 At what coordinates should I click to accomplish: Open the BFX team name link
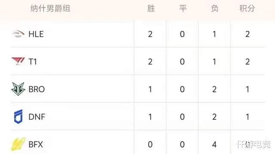pos(36,145)
